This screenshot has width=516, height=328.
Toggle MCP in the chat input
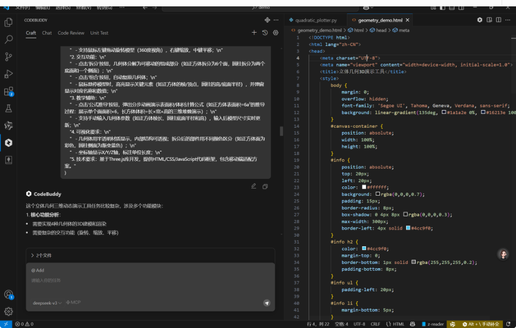pos(73,302)
